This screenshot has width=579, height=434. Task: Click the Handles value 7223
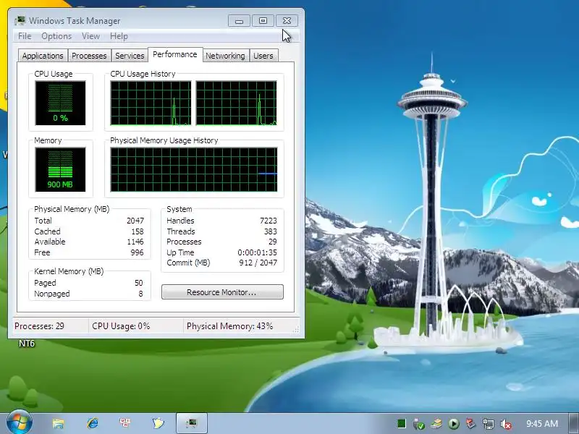(x=268, y=221)
